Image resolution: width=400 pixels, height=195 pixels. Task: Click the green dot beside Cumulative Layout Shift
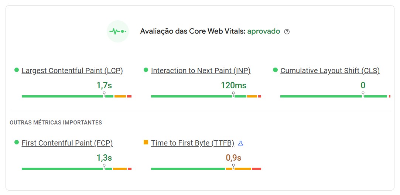pyautogui.click(x=275, y=70)
